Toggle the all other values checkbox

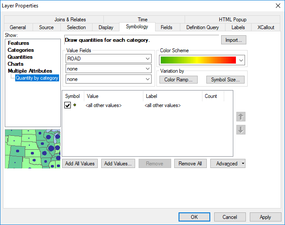68,105
